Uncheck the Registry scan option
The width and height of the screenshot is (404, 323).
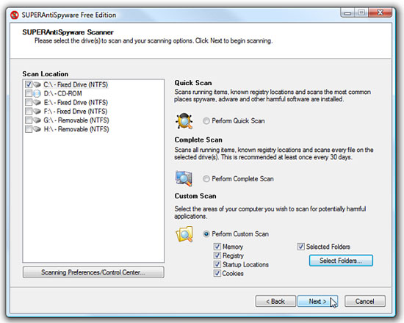click(x=217, y=255)
